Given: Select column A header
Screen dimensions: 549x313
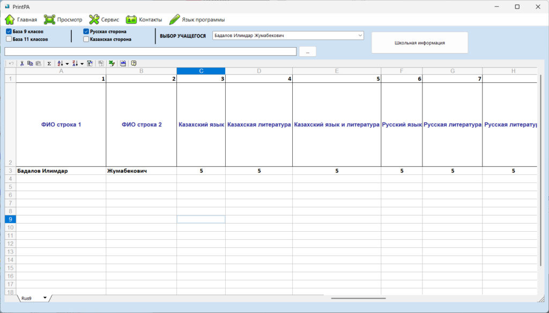Looking at the screenshot, I should [x=61, y=71].
